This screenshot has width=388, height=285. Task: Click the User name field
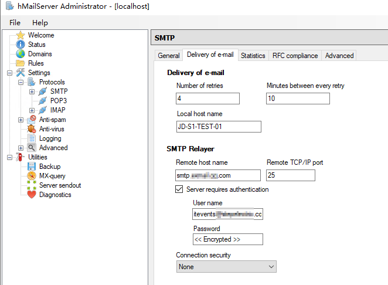[227, 214]
